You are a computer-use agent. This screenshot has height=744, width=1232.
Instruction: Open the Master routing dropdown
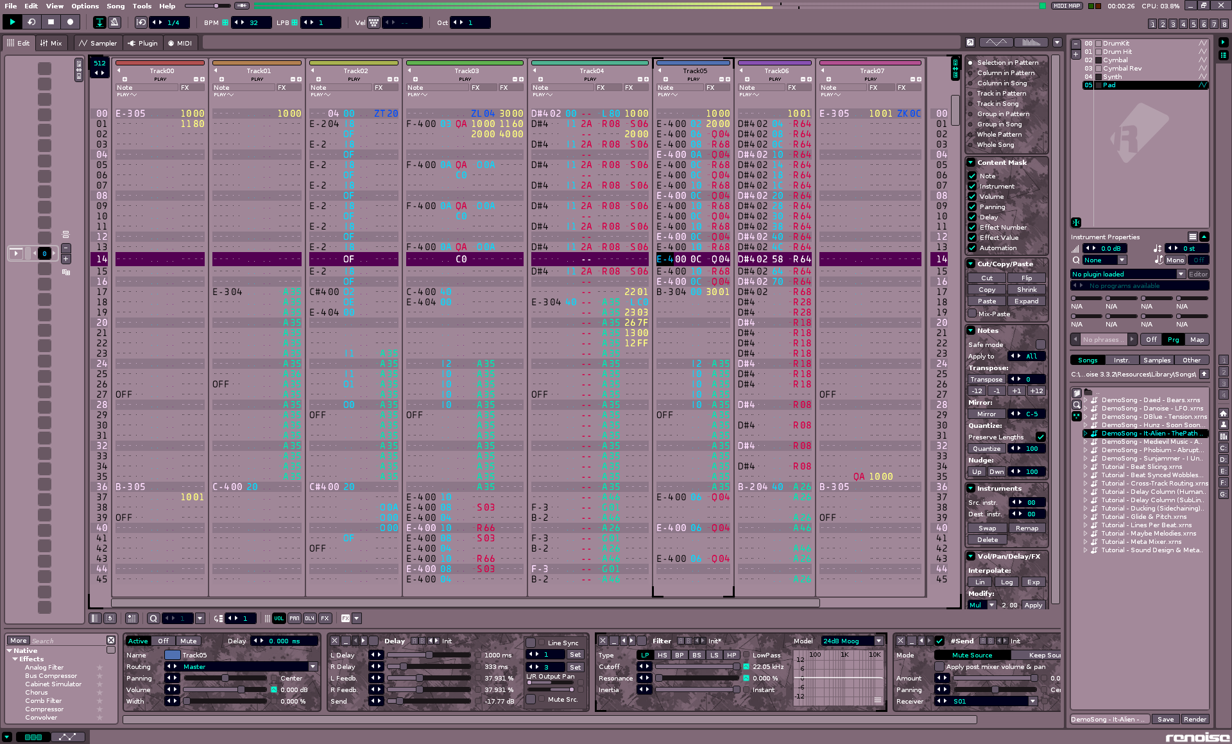[x=312, y=666]
